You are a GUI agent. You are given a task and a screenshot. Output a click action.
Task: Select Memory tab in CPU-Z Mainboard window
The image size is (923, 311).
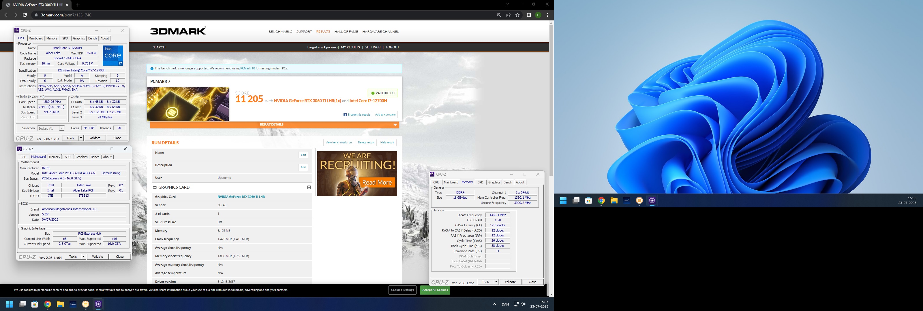point(55,157)
